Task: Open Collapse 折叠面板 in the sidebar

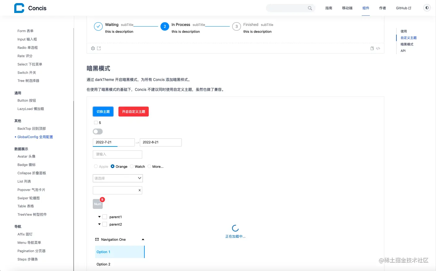Action: tap(32, 173)
